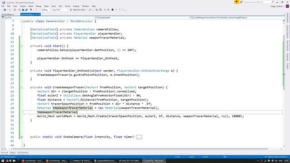This screenshot has width=290, height=163.
Task: Switch to the World_Mesh.cs tab
Action: (x=8, y=14)
